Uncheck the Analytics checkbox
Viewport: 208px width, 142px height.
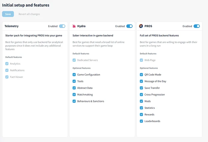[x=7, y=64]
